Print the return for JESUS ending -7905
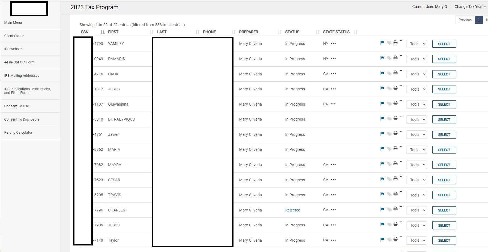This screenshot has width=488, height=252. coord(396,224)
